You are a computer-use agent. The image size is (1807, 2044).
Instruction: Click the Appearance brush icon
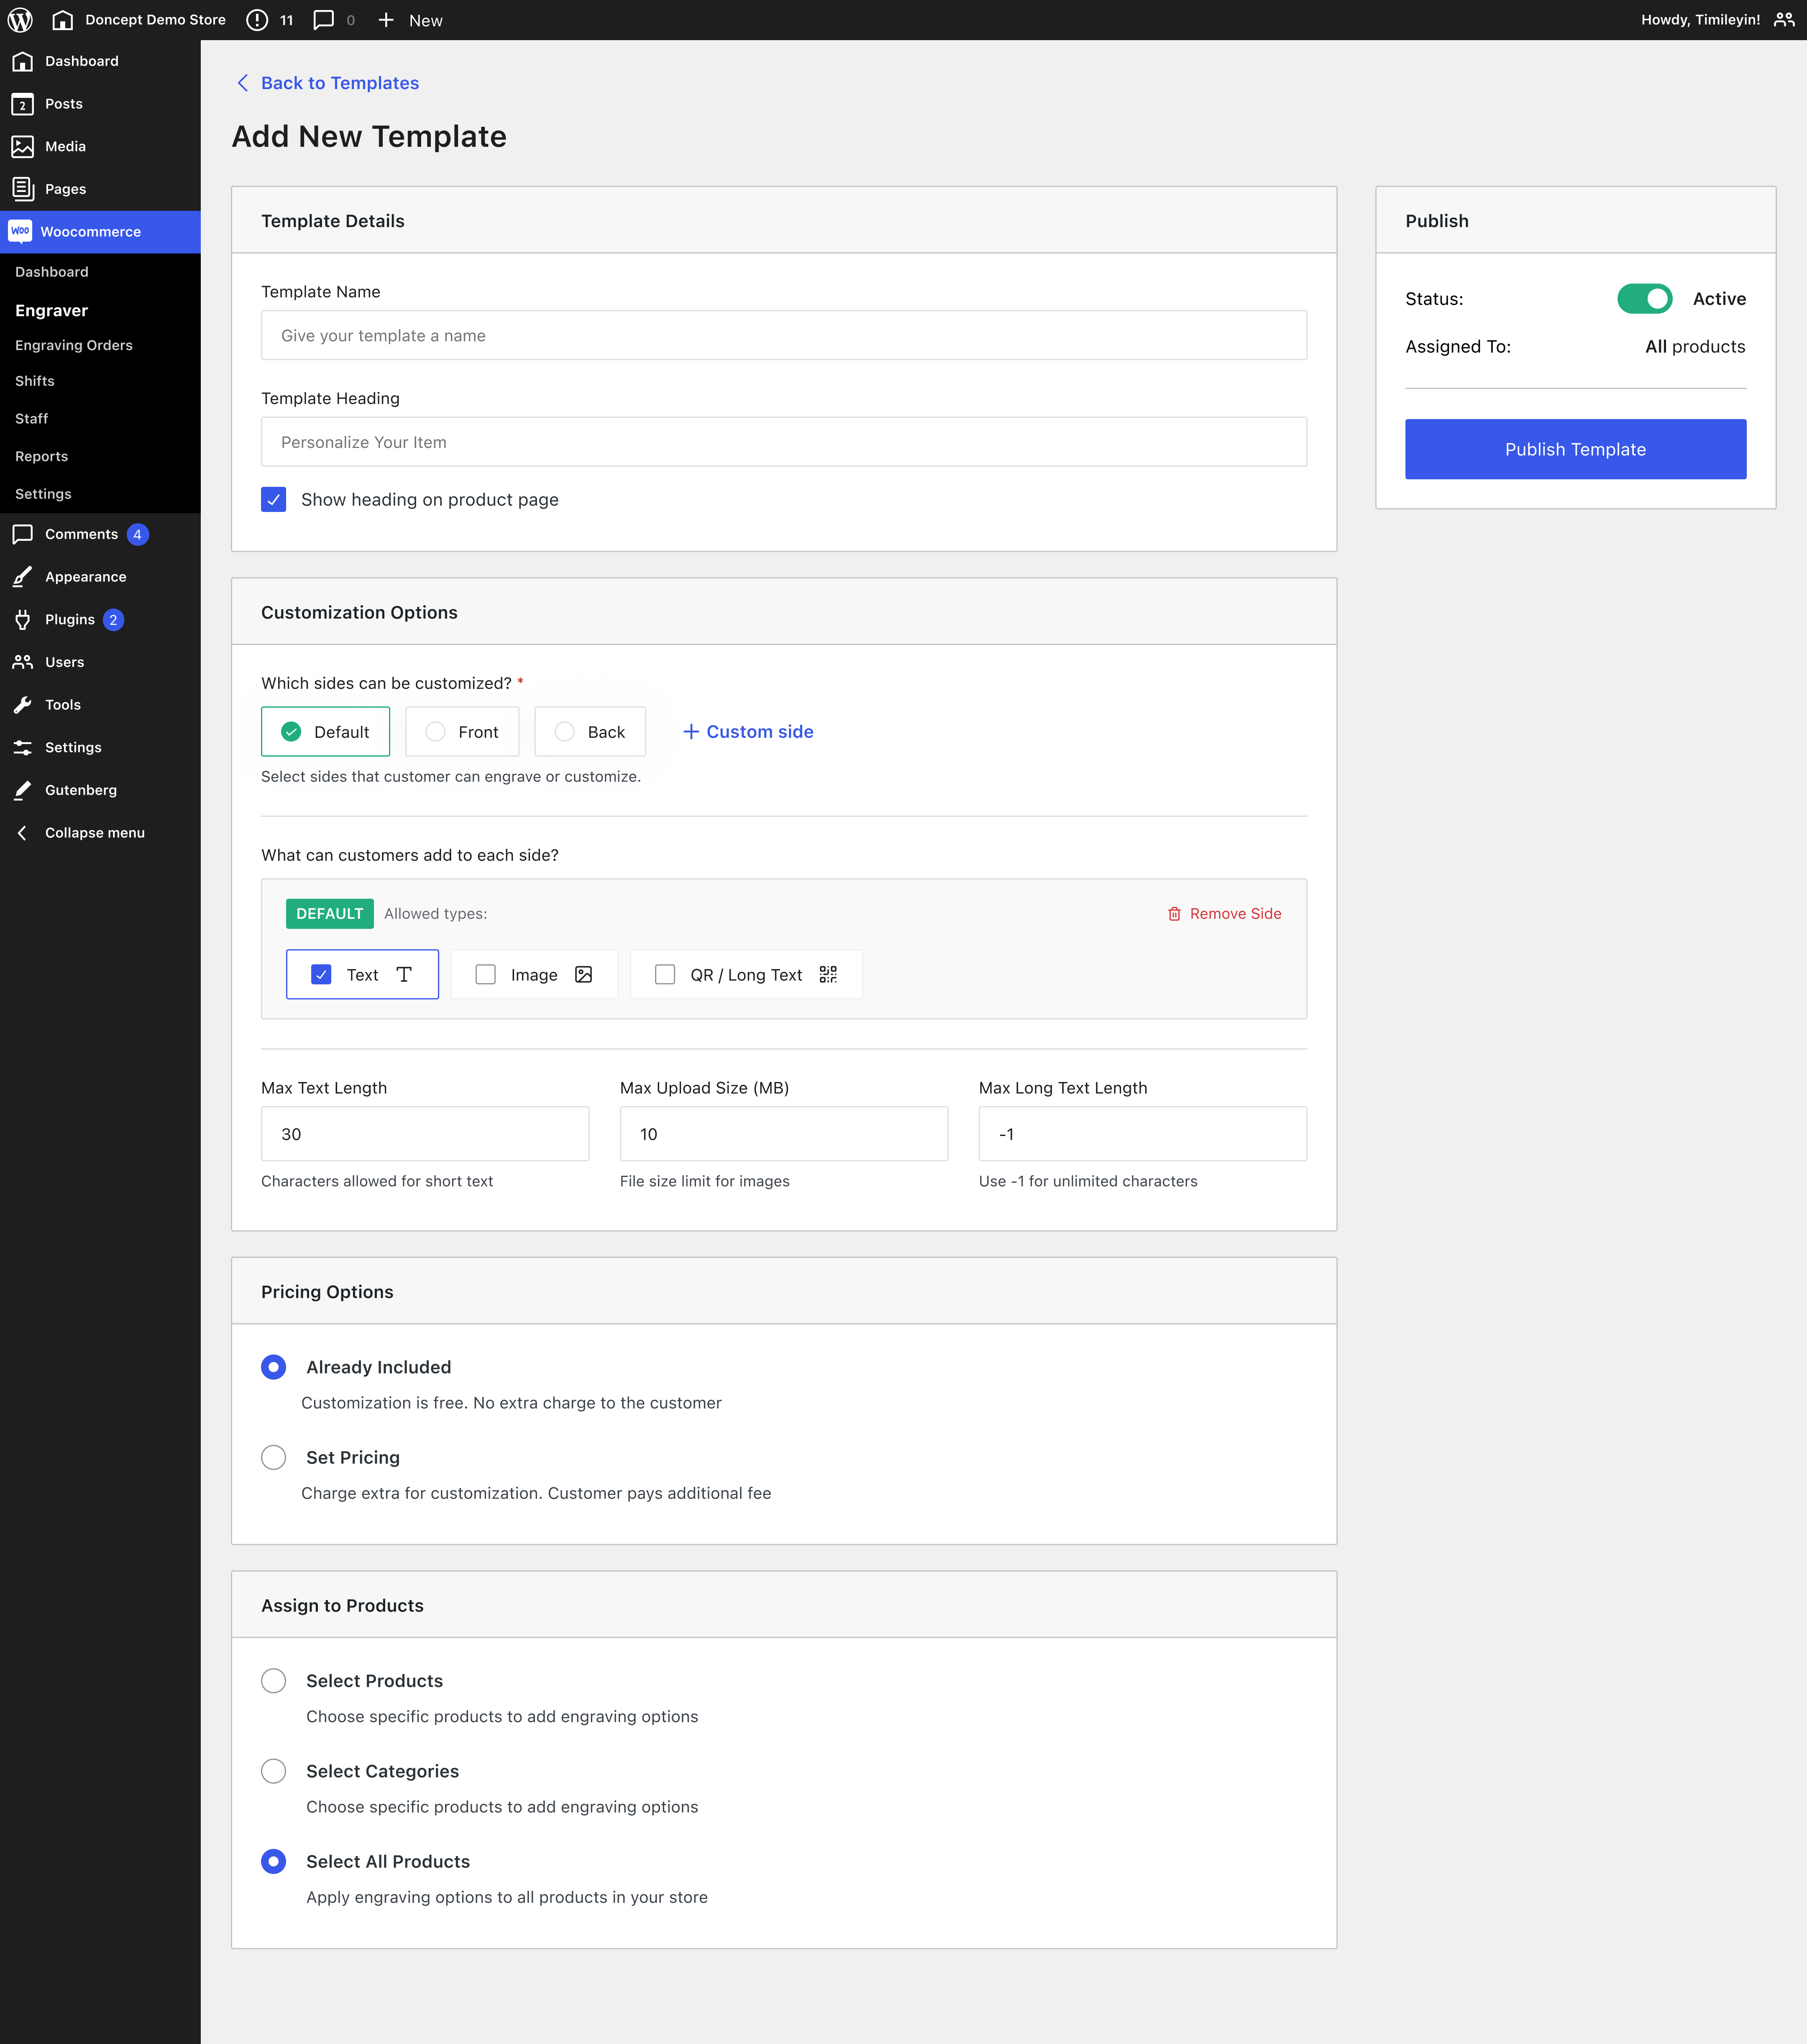click(23, 577)
